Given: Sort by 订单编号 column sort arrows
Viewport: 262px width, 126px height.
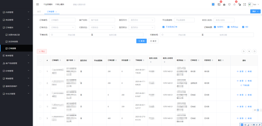Looking at the screenshot, I should coord(60,60).
